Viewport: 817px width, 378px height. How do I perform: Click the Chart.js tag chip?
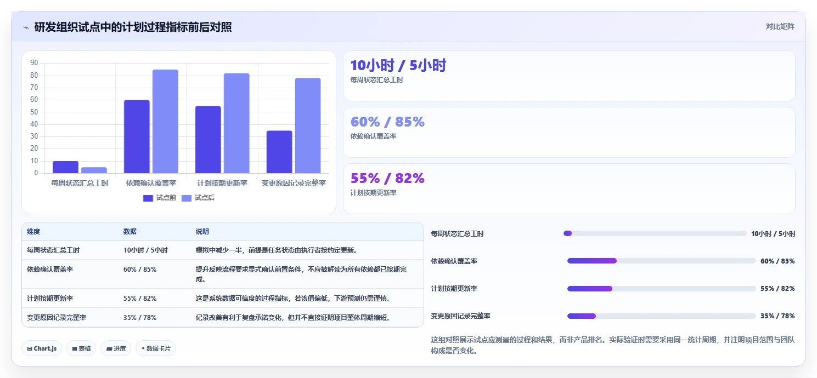(42, 348)
